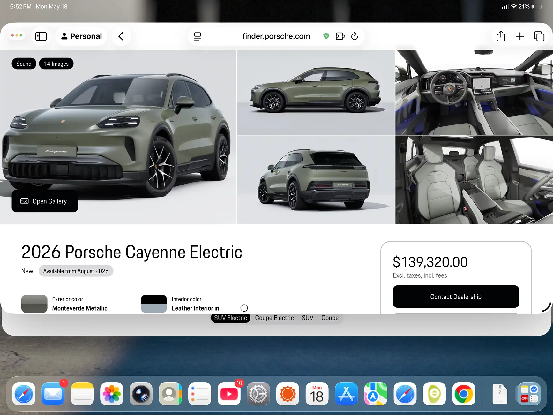The height and width of the screenshot is (415, 553).
Task: Open the Share sheet
Action: 501,36
